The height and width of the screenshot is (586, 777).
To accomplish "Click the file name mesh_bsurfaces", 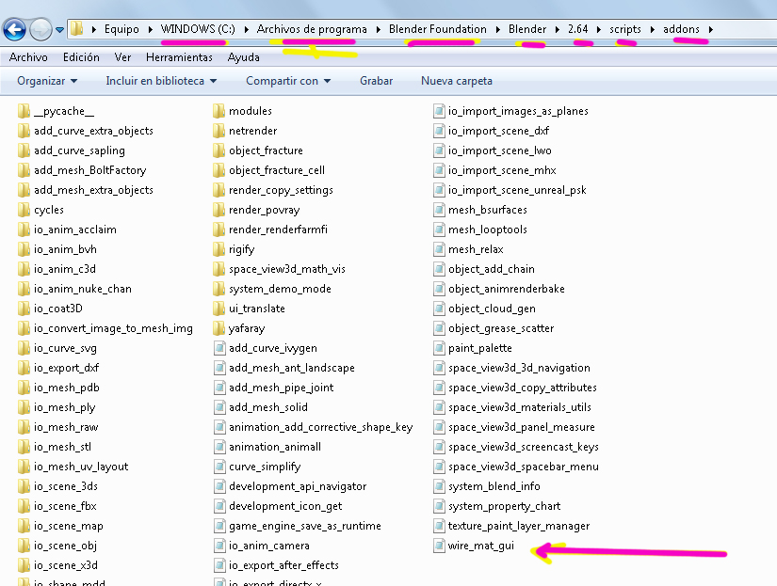I will click(488, 210).
